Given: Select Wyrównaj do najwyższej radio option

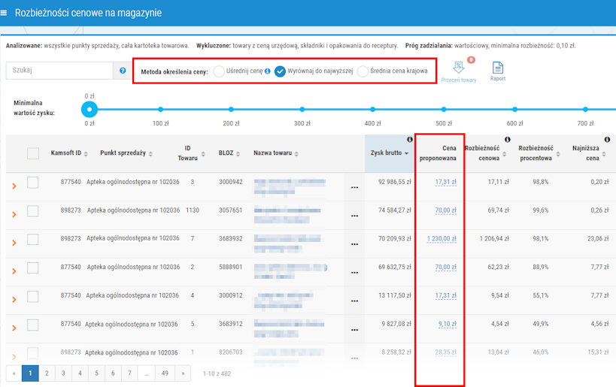Looking at the screenshot, I should pyautogui.click(x=280, y=71).
